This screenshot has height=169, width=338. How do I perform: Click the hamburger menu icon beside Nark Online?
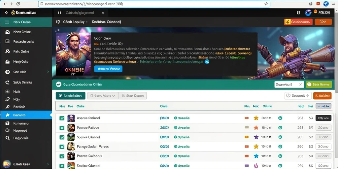(x=7, y=22)
